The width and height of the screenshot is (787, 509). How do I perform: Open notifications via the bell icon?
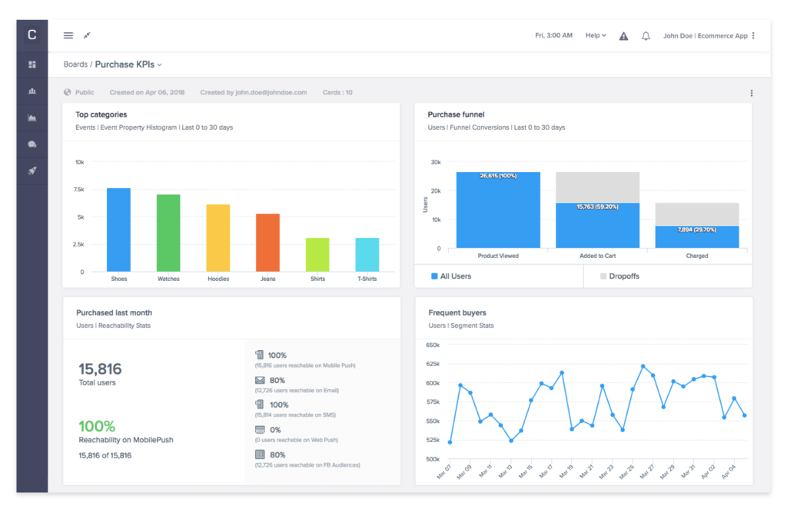pyautogui.click(x=646, y=35)
